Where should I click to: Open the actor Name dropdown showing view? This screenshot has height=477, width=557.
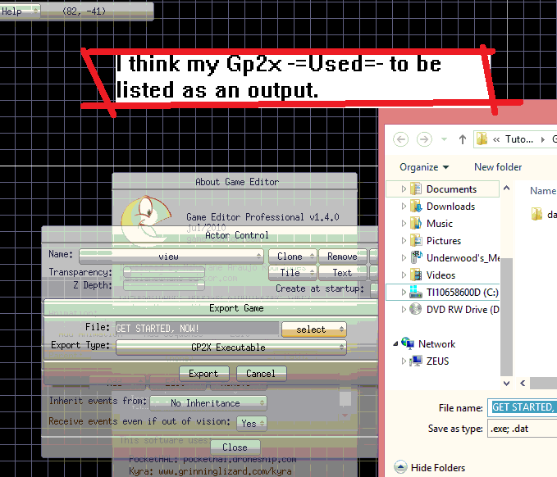pyautogui.click(x=171, y=257)
